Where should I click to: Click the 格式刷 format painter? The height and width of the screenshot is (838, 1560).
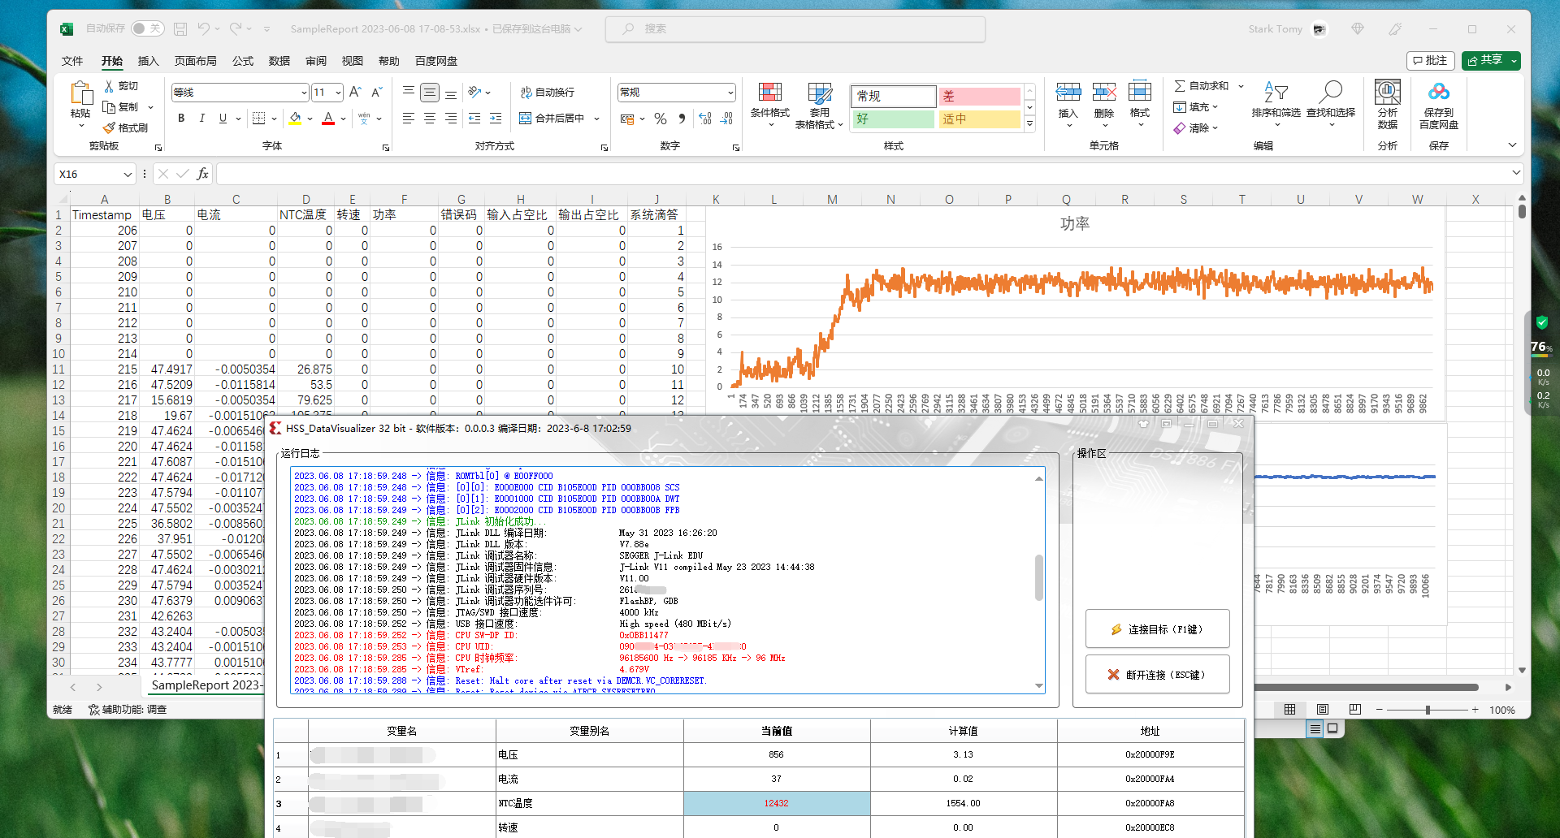125,127
